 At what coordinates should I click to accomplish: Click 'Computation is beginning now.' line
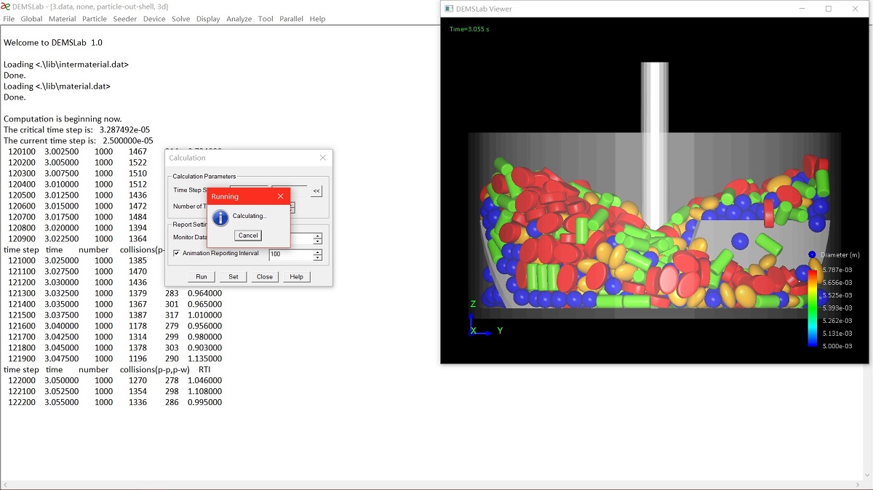point(63,119)
